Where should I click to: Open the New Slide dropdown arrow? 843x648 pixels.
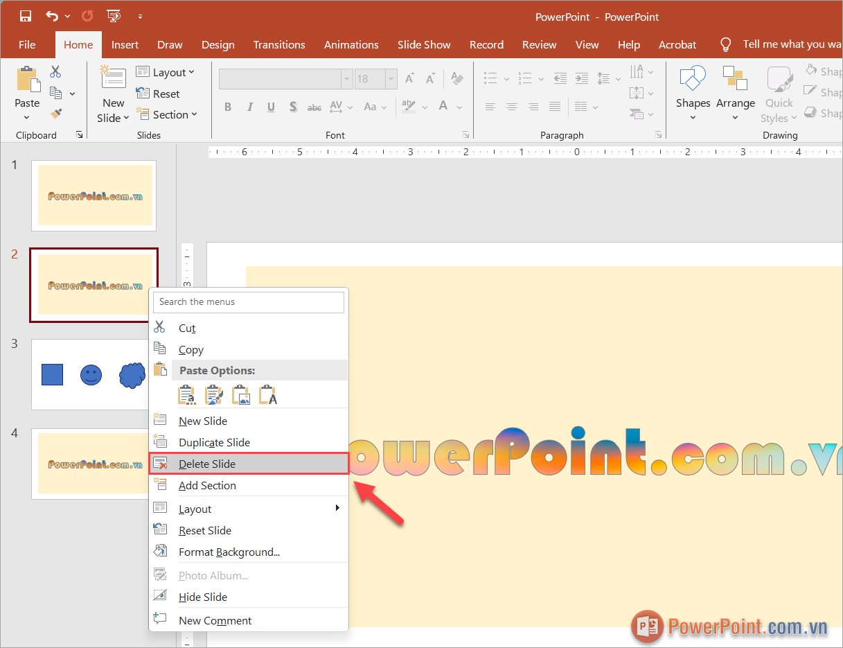click(127, 119)
